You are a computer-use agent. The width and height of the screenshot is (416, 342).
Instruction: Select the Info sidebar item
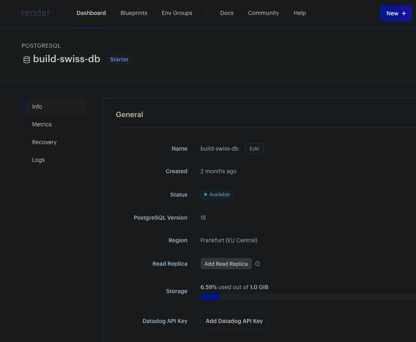[x=56, y=107]
